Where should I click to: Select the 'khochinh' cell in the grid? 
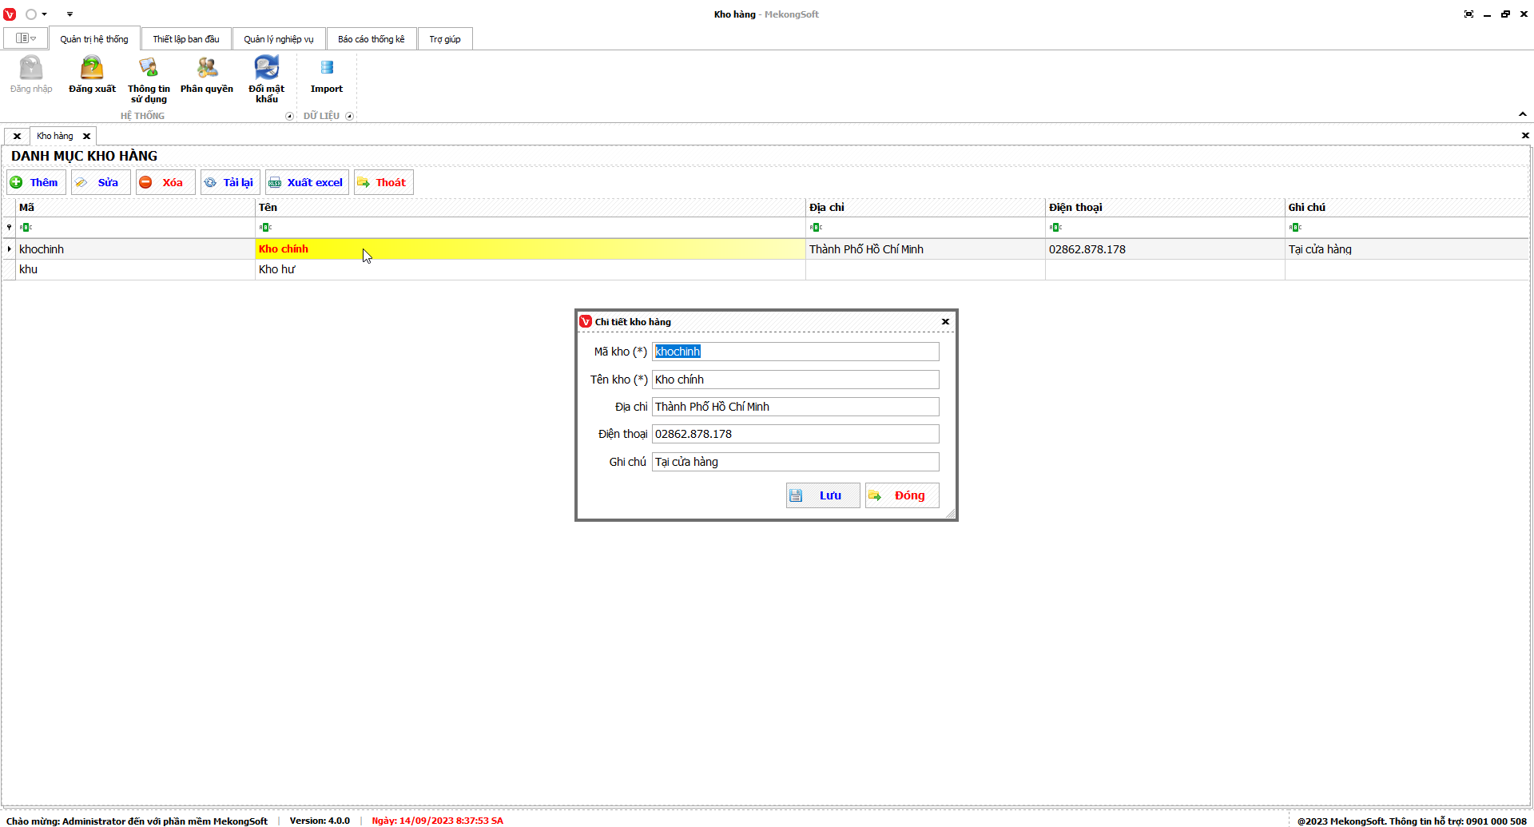click(135, 249)
